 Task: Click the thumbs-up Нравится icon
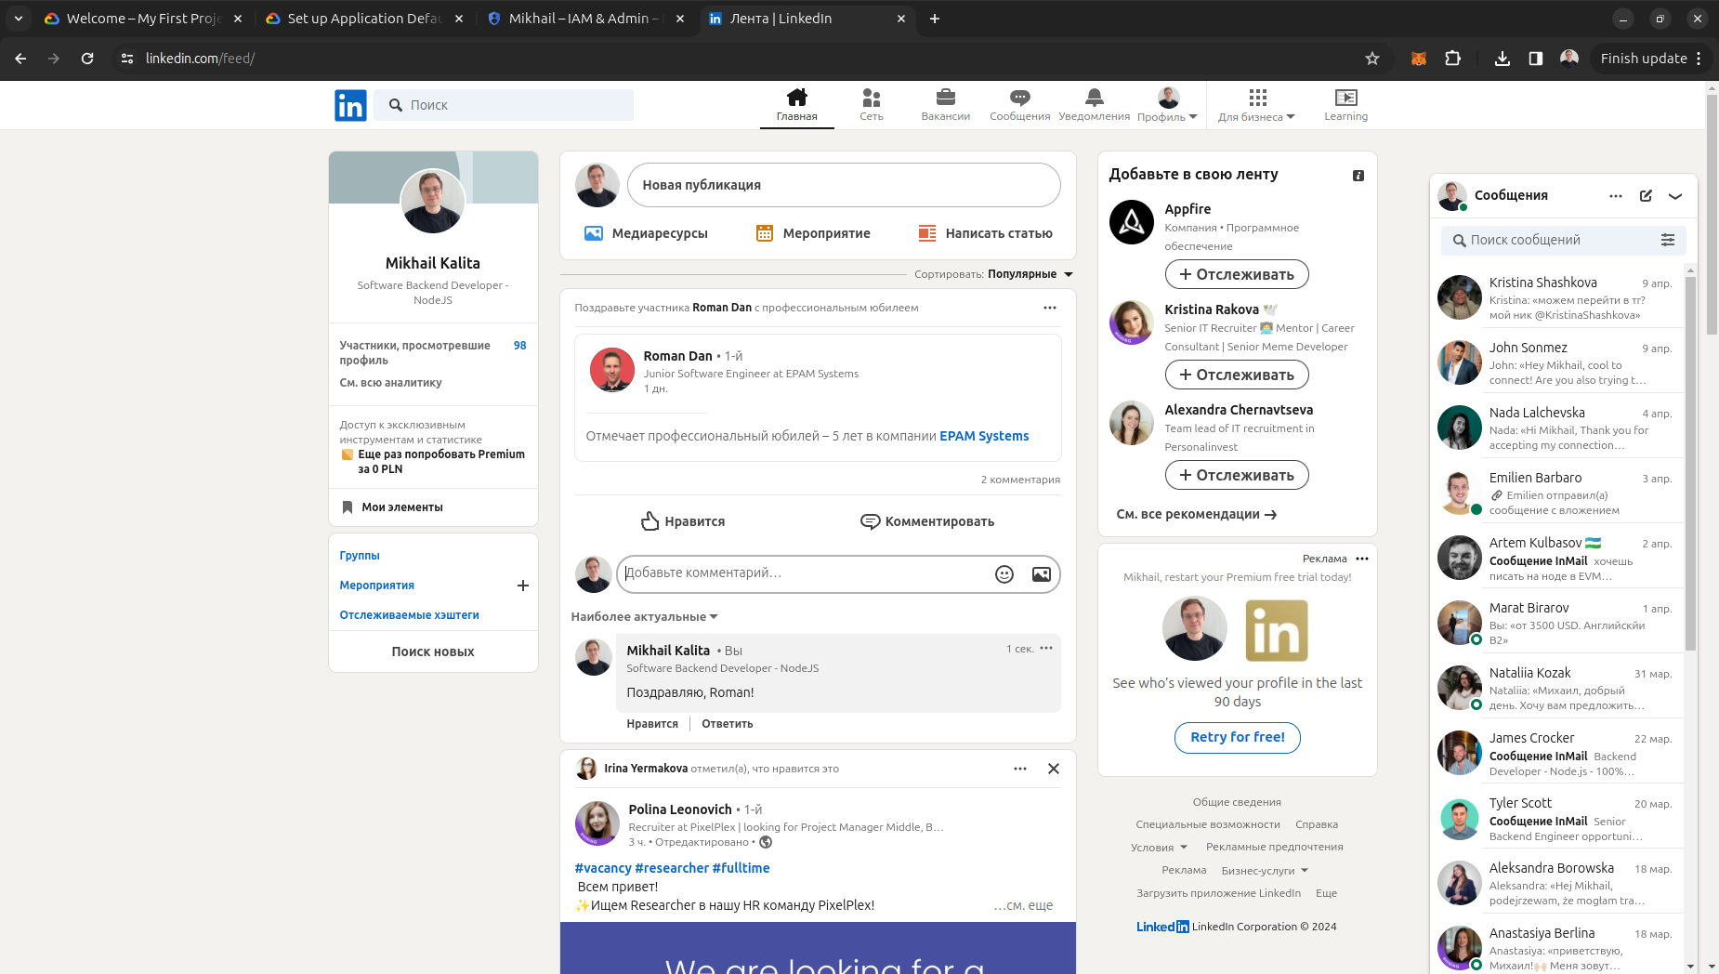[650, 521]
